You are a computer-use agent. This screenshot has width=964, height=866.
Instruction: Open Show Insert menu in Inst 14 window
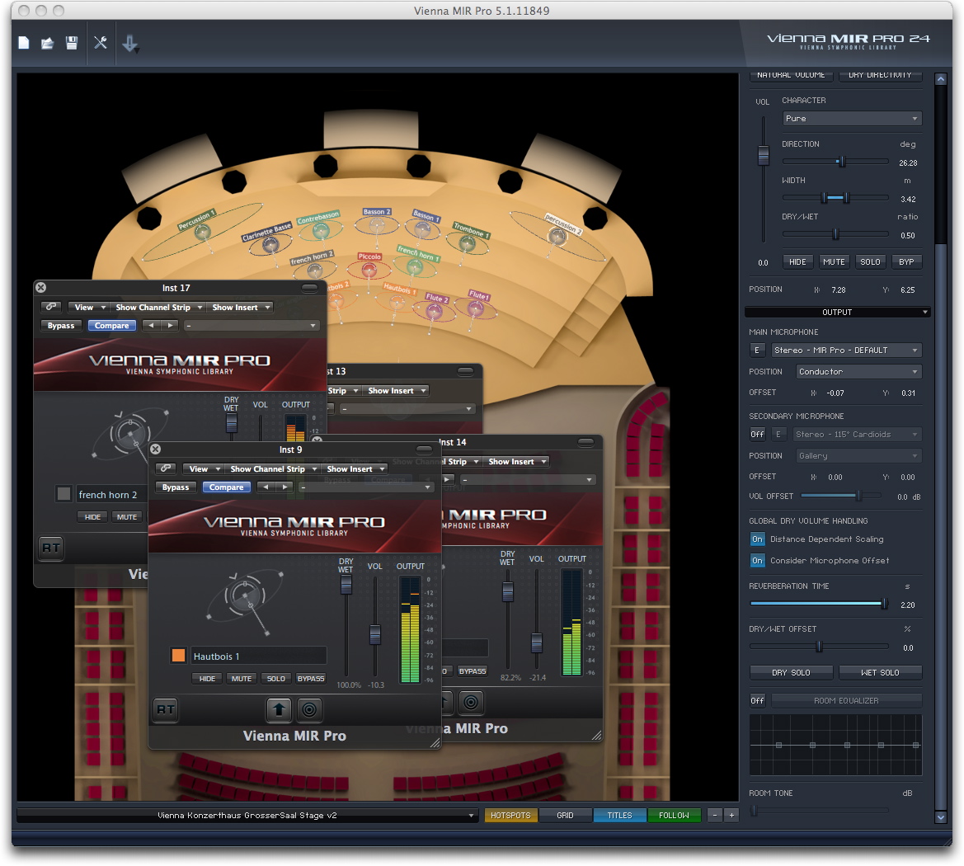(516, 461)
